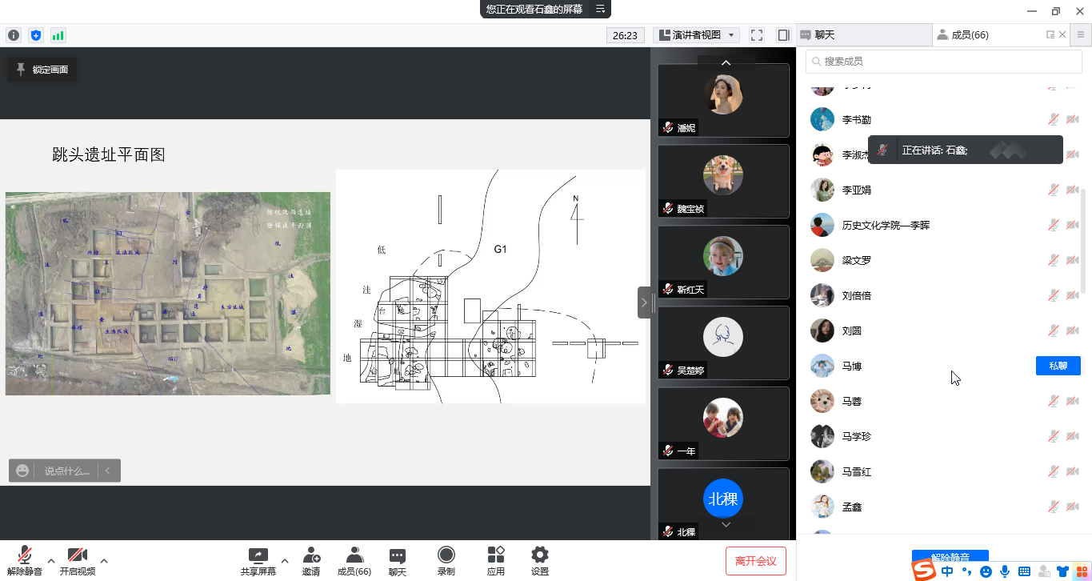Click the 搜索成员 search field

[x=944, y=62]
